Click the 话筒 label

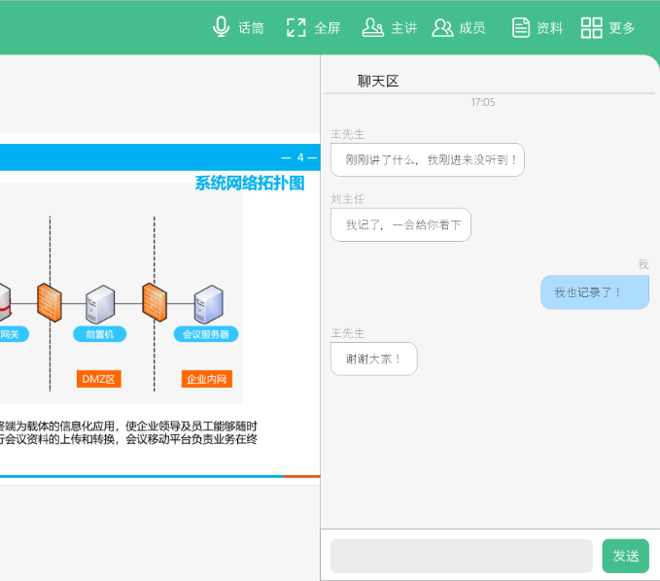point(252,28)
